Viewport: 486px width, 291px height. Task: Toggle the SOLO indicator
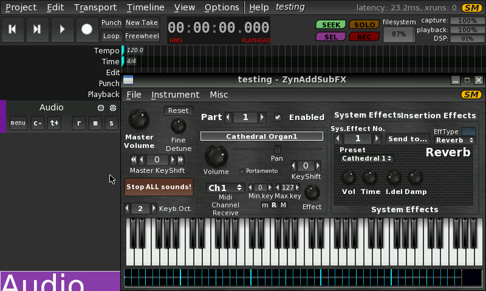point(364,25)
